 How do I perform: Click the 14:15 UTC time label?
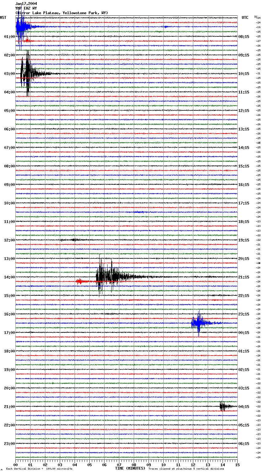coord(244,148)
